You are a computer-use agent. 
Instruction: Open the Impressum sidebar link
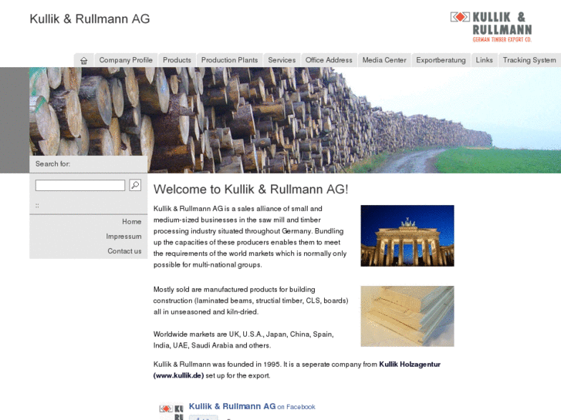123,237
